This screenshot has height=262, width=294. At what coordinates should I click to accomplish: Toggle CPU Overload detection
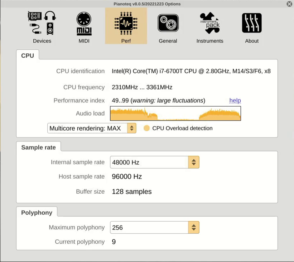[146, 128]
